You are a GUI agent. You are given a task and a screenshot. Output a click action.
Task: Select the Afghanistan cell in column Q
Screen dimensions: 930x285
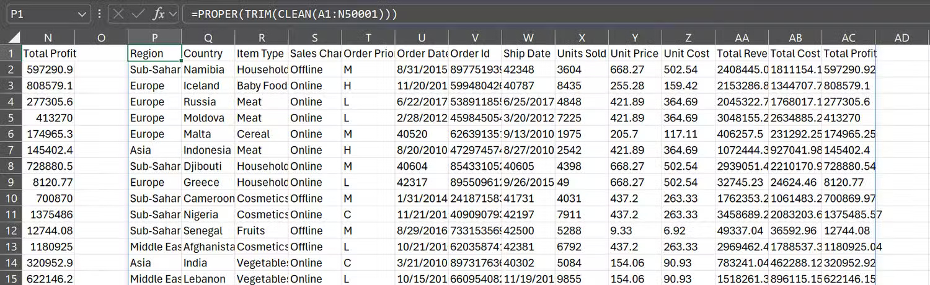(208, 247)
